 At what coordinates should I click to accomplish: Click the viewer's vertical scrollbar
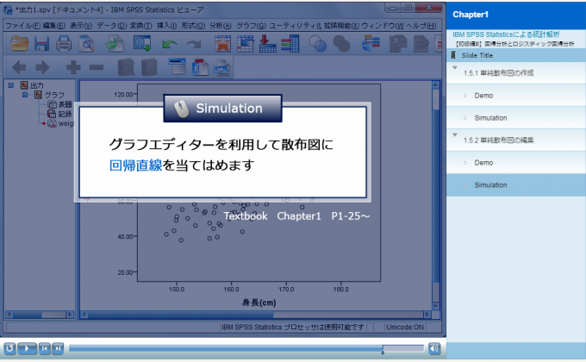[x=436, y=195]
